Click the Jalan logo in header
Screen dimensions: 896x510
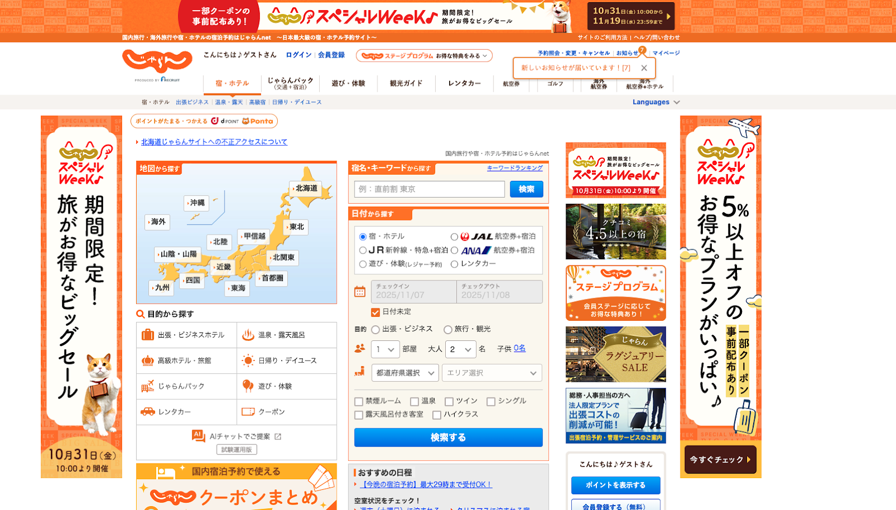click(157, 62)
